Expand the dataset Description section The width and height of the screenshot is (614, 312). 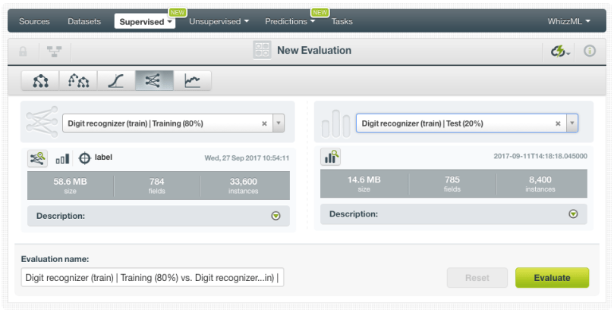[x=573, y=214]
